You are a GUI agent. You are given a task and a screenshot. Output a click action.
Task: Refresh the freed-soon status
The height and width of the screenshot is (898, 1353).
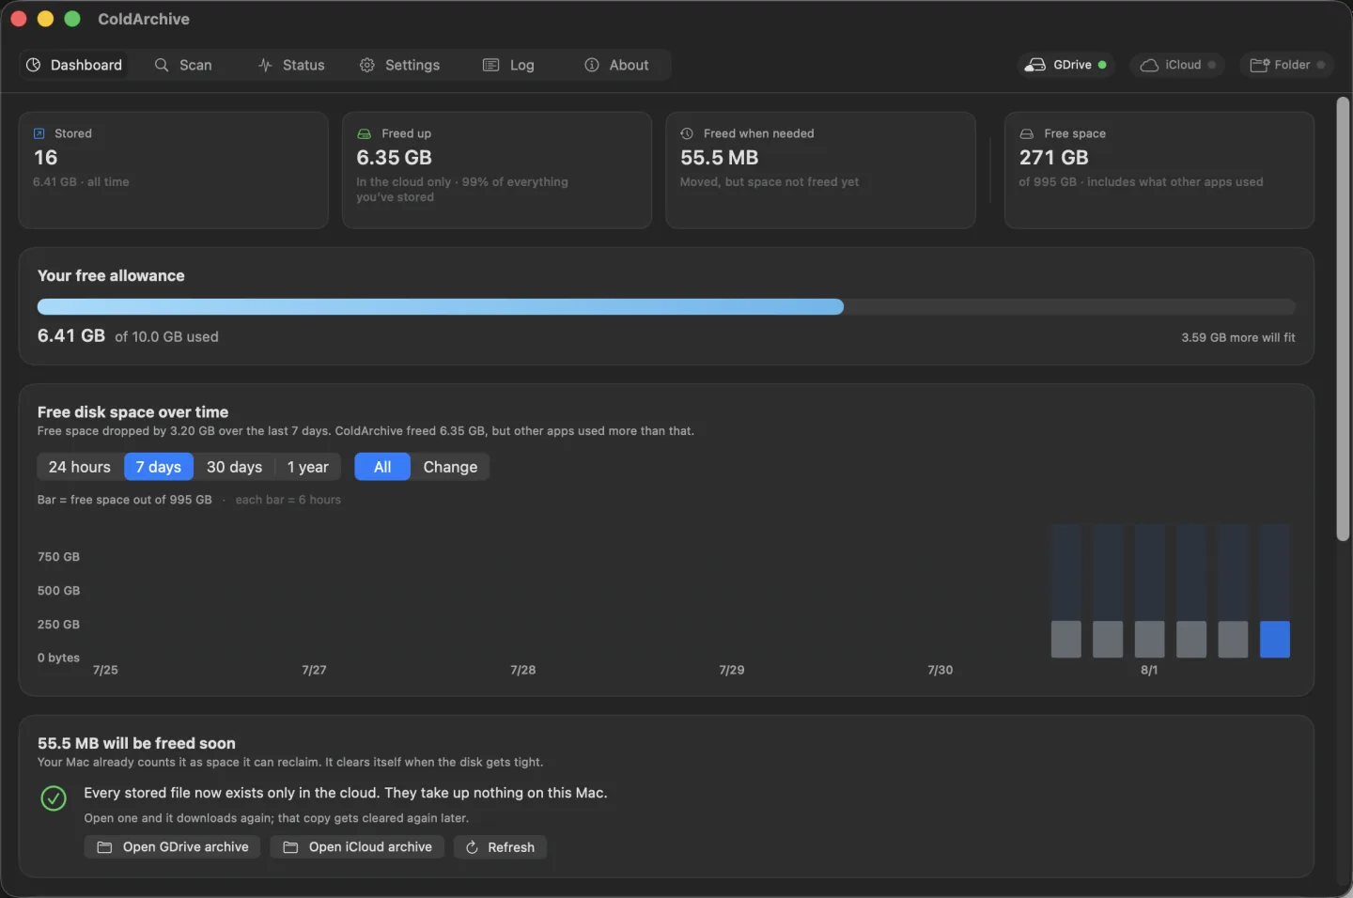tap(500, 847)
